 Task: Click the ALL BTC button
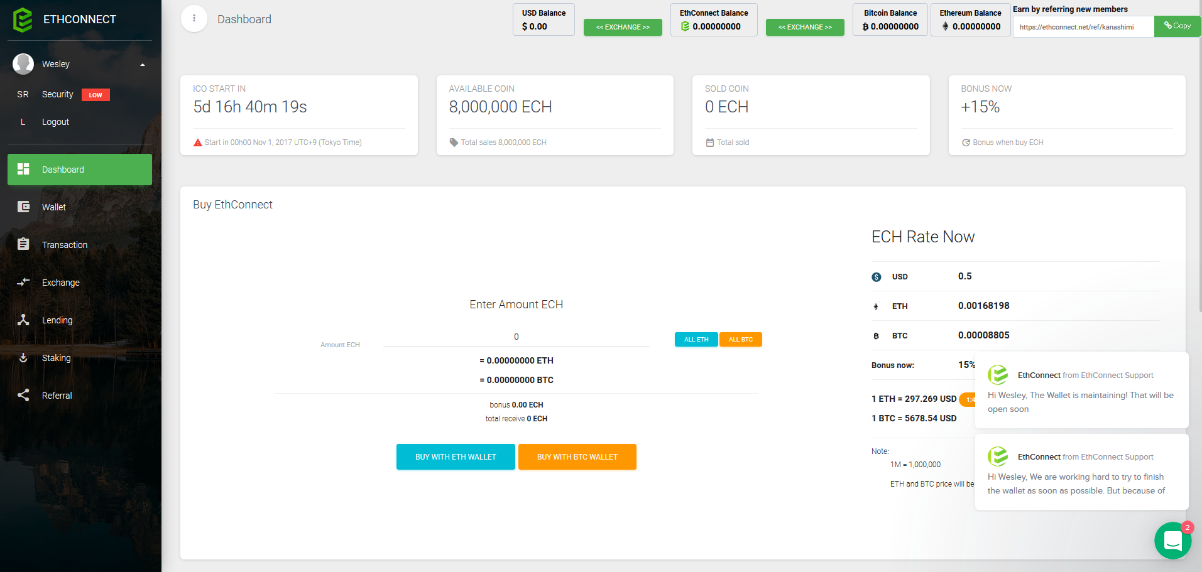[x=741, y=340]
